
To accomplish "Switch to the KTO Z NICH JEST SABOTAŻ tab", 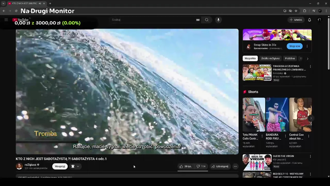I will tap(24, 3).
